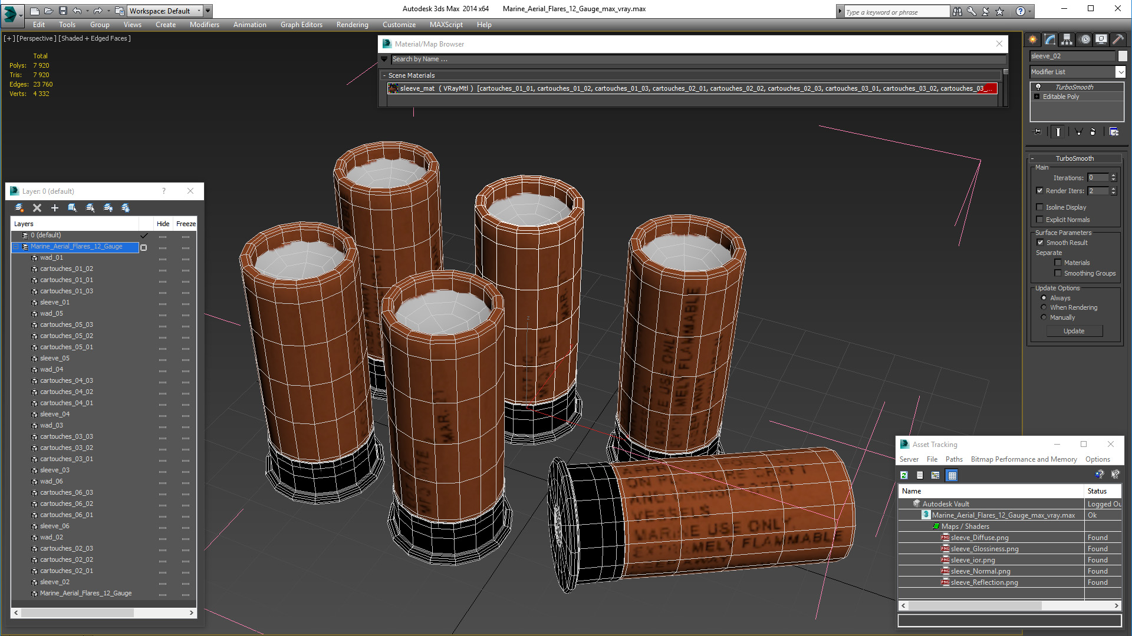This screenshot has width=1132, height=636.
Task: Open the Modifier List dropdown
Action: click(x=1120, y=72)
